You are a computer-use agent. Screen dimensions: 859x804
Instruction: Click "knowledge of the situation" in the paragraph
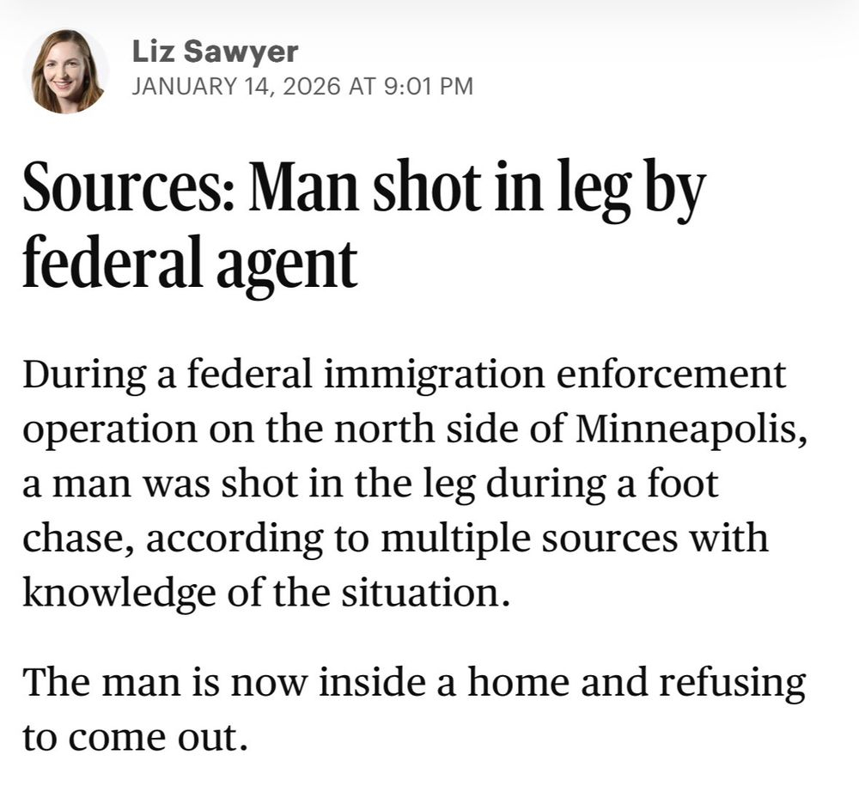tap(261, 593)
